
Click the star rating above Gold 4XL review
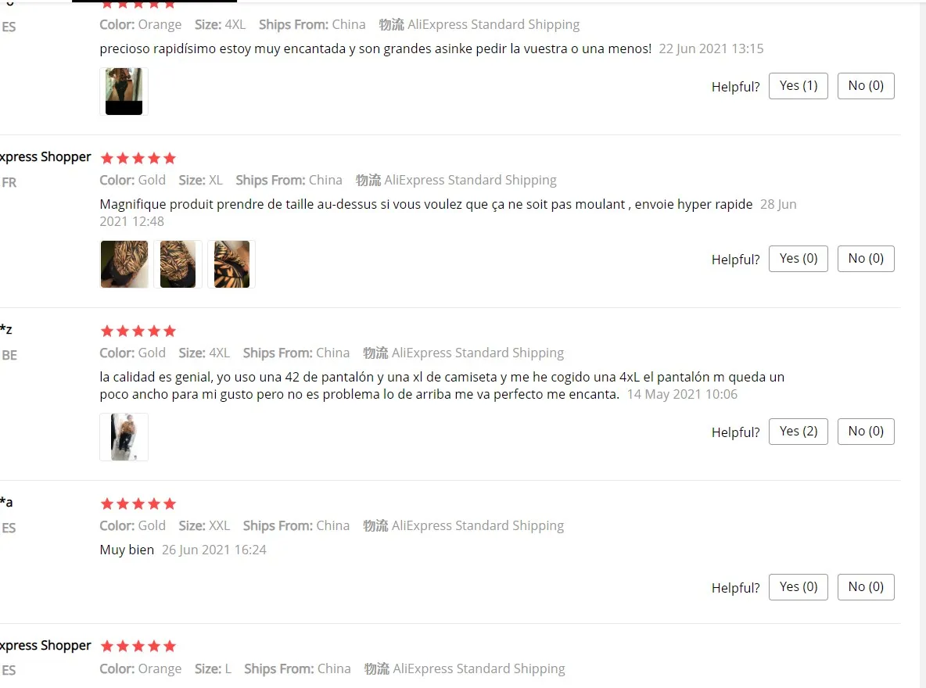click(138, 331)
